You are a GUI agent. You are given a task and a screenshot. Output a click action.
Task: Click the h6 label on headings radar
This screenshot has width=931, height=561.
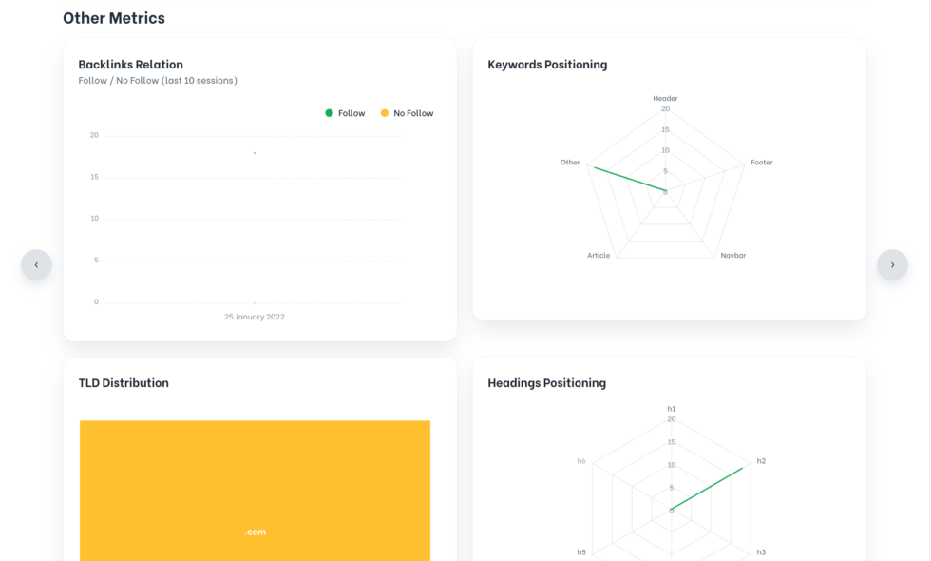[581, 461]
